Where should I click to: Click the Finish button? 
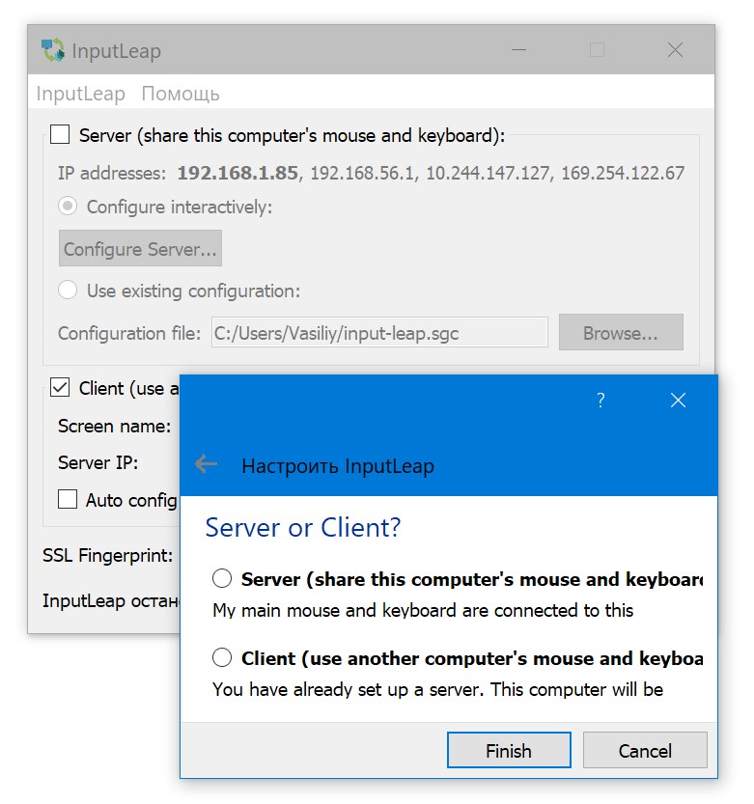[509, 750]
